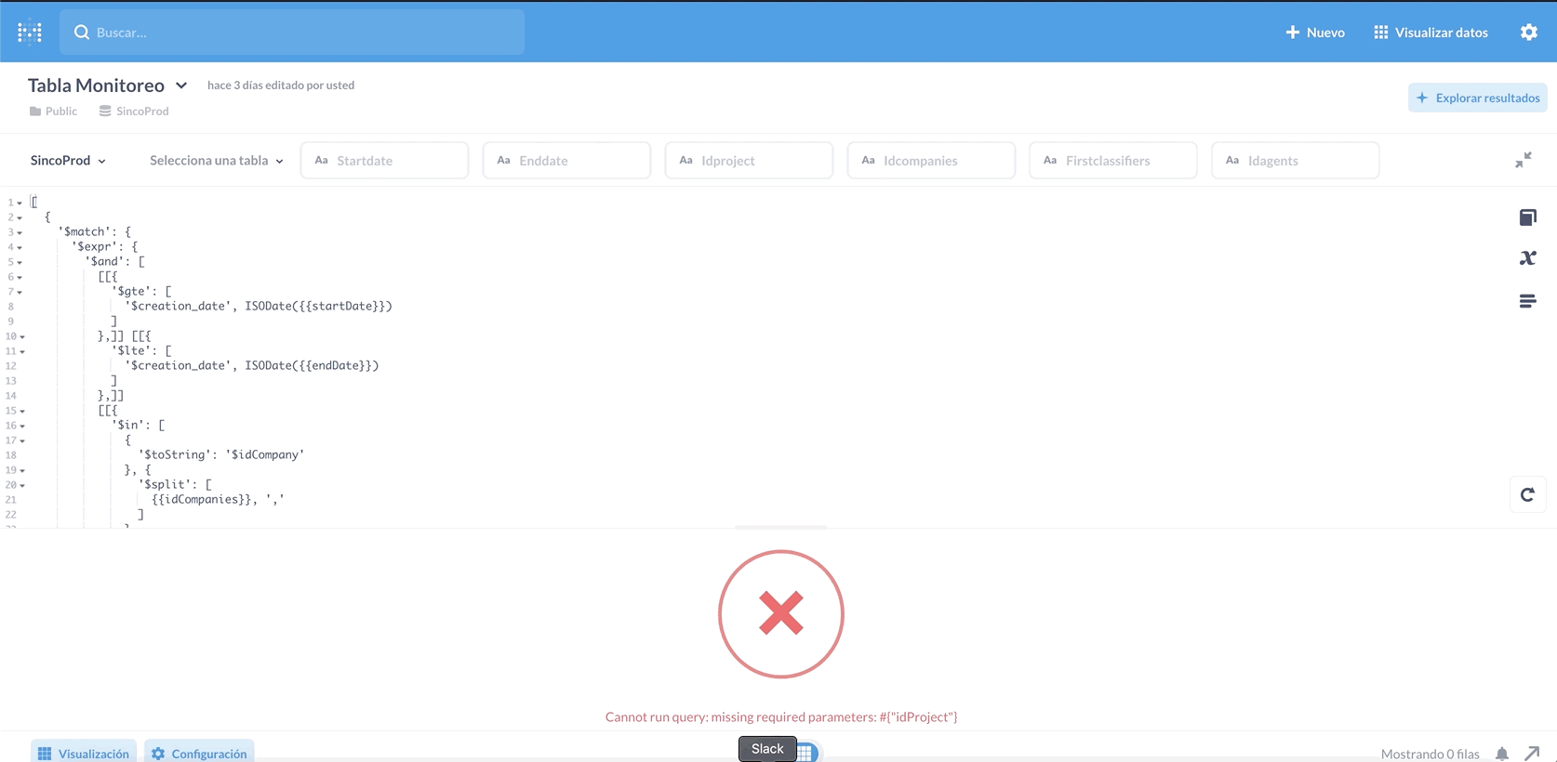Click the Idagents parameter field
The width and height of the screenshot is (1557, 762).
tap(1296, 161)
